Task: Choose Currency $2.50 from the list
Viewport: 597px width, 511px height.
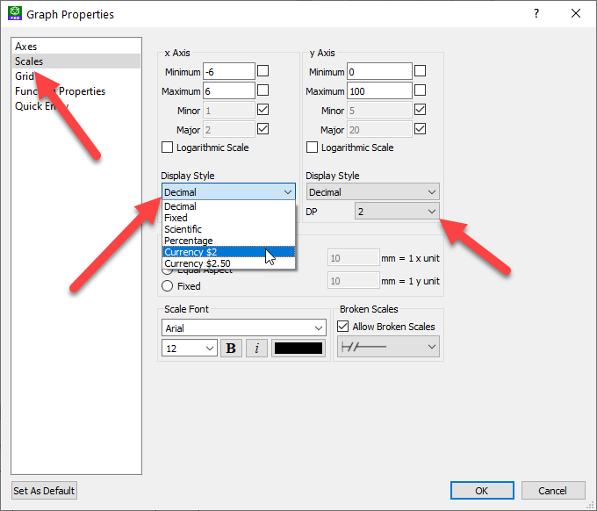Action: tap(198, 263)
